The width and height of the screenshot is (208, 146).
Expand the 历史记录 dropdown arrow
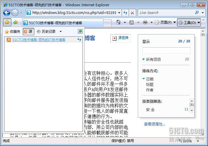pos(61,32)
